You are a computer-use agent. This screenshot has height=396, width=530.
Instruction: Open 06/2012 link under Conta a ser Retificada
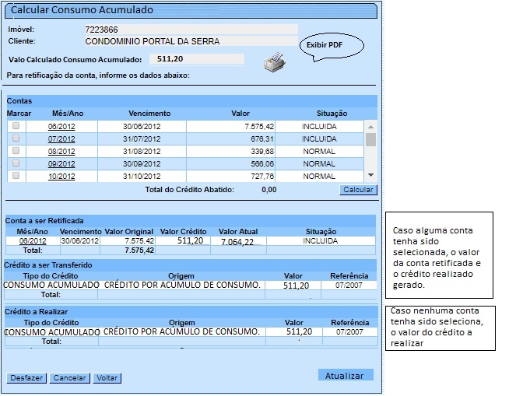[x=33, y=241]
